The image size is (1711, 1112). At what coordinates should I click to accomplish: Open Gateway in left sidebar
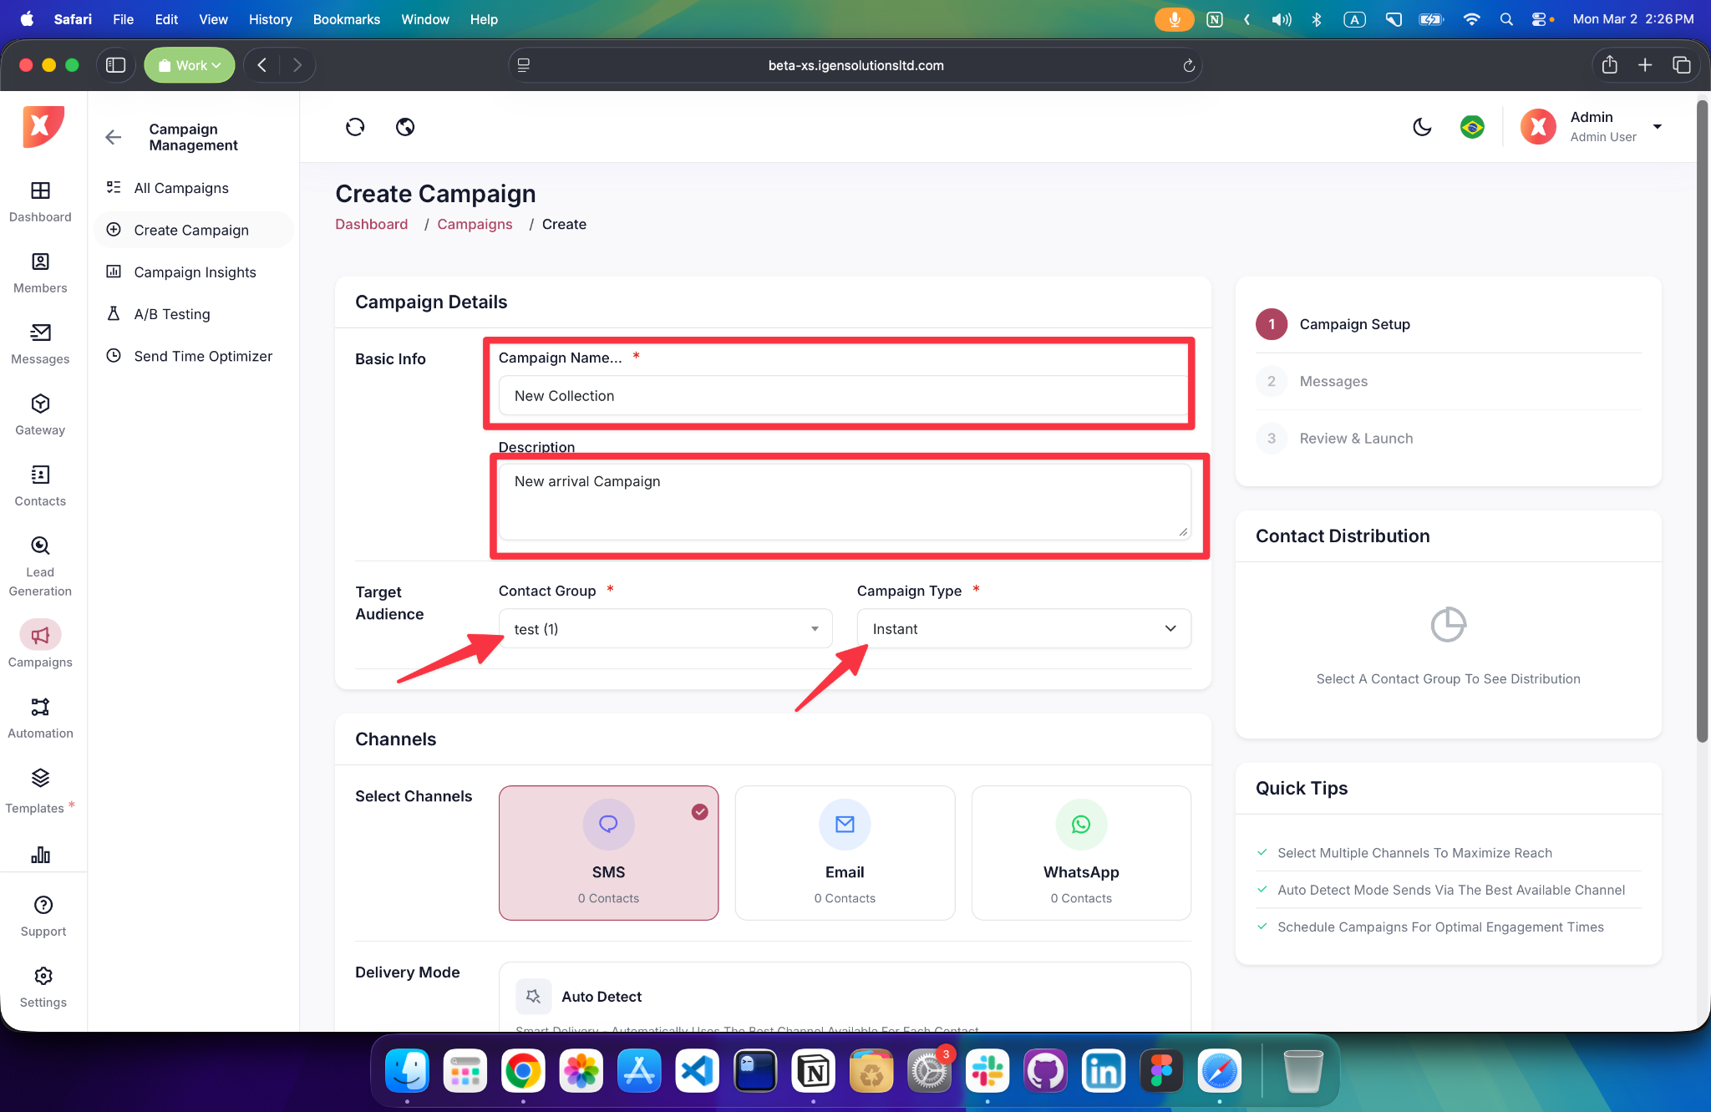click(40, 415)
